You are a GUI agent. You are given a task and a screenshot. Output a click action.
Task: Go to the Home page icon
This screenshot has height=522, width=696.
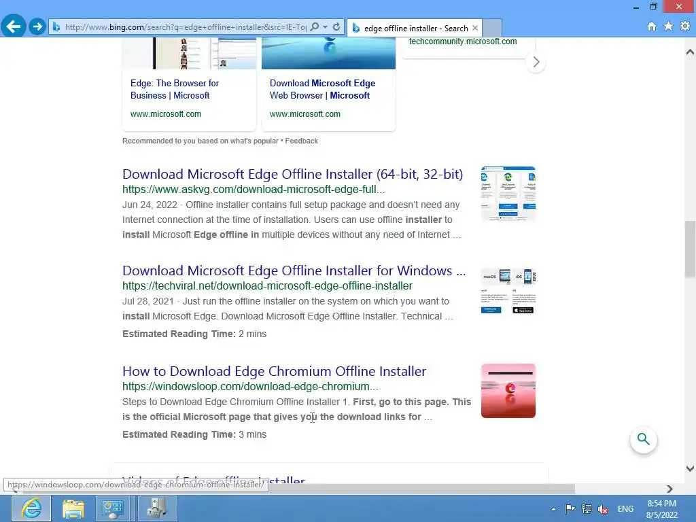click(652, 27)
